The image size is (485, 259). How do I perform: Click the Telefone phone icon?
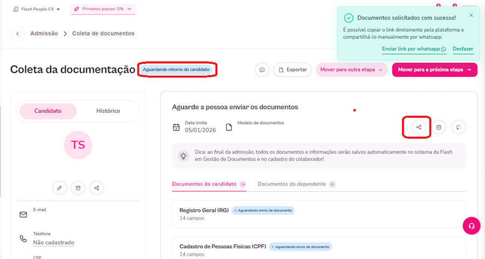pos(23,239)
